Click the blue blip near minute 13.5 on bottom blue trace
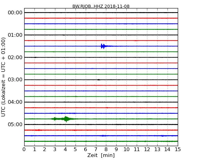This screenshot has width=202, height=162. pos(163,136)
